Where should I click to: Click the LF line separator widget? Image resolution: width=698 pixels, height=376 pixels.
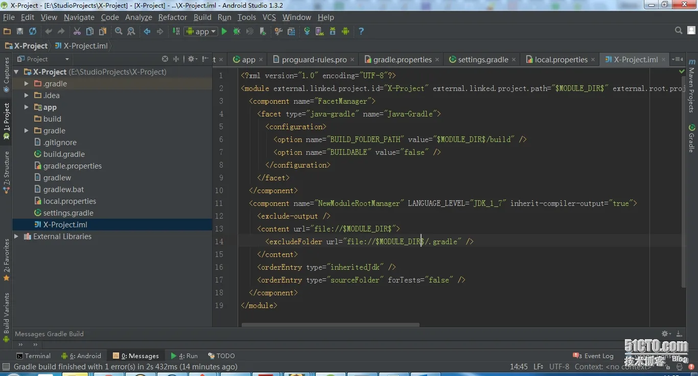coord(538,367)
